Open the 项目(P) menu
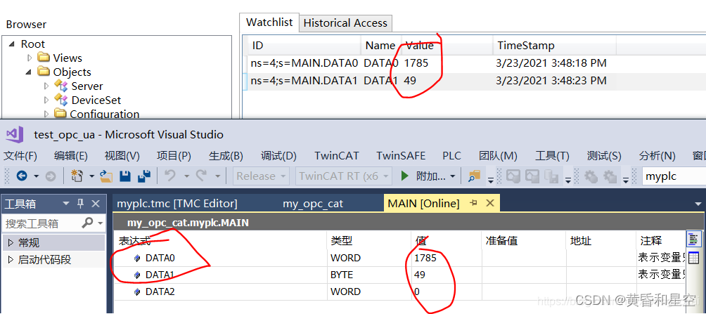The height and width of the screenshot is (314, 706). [174, 156]
